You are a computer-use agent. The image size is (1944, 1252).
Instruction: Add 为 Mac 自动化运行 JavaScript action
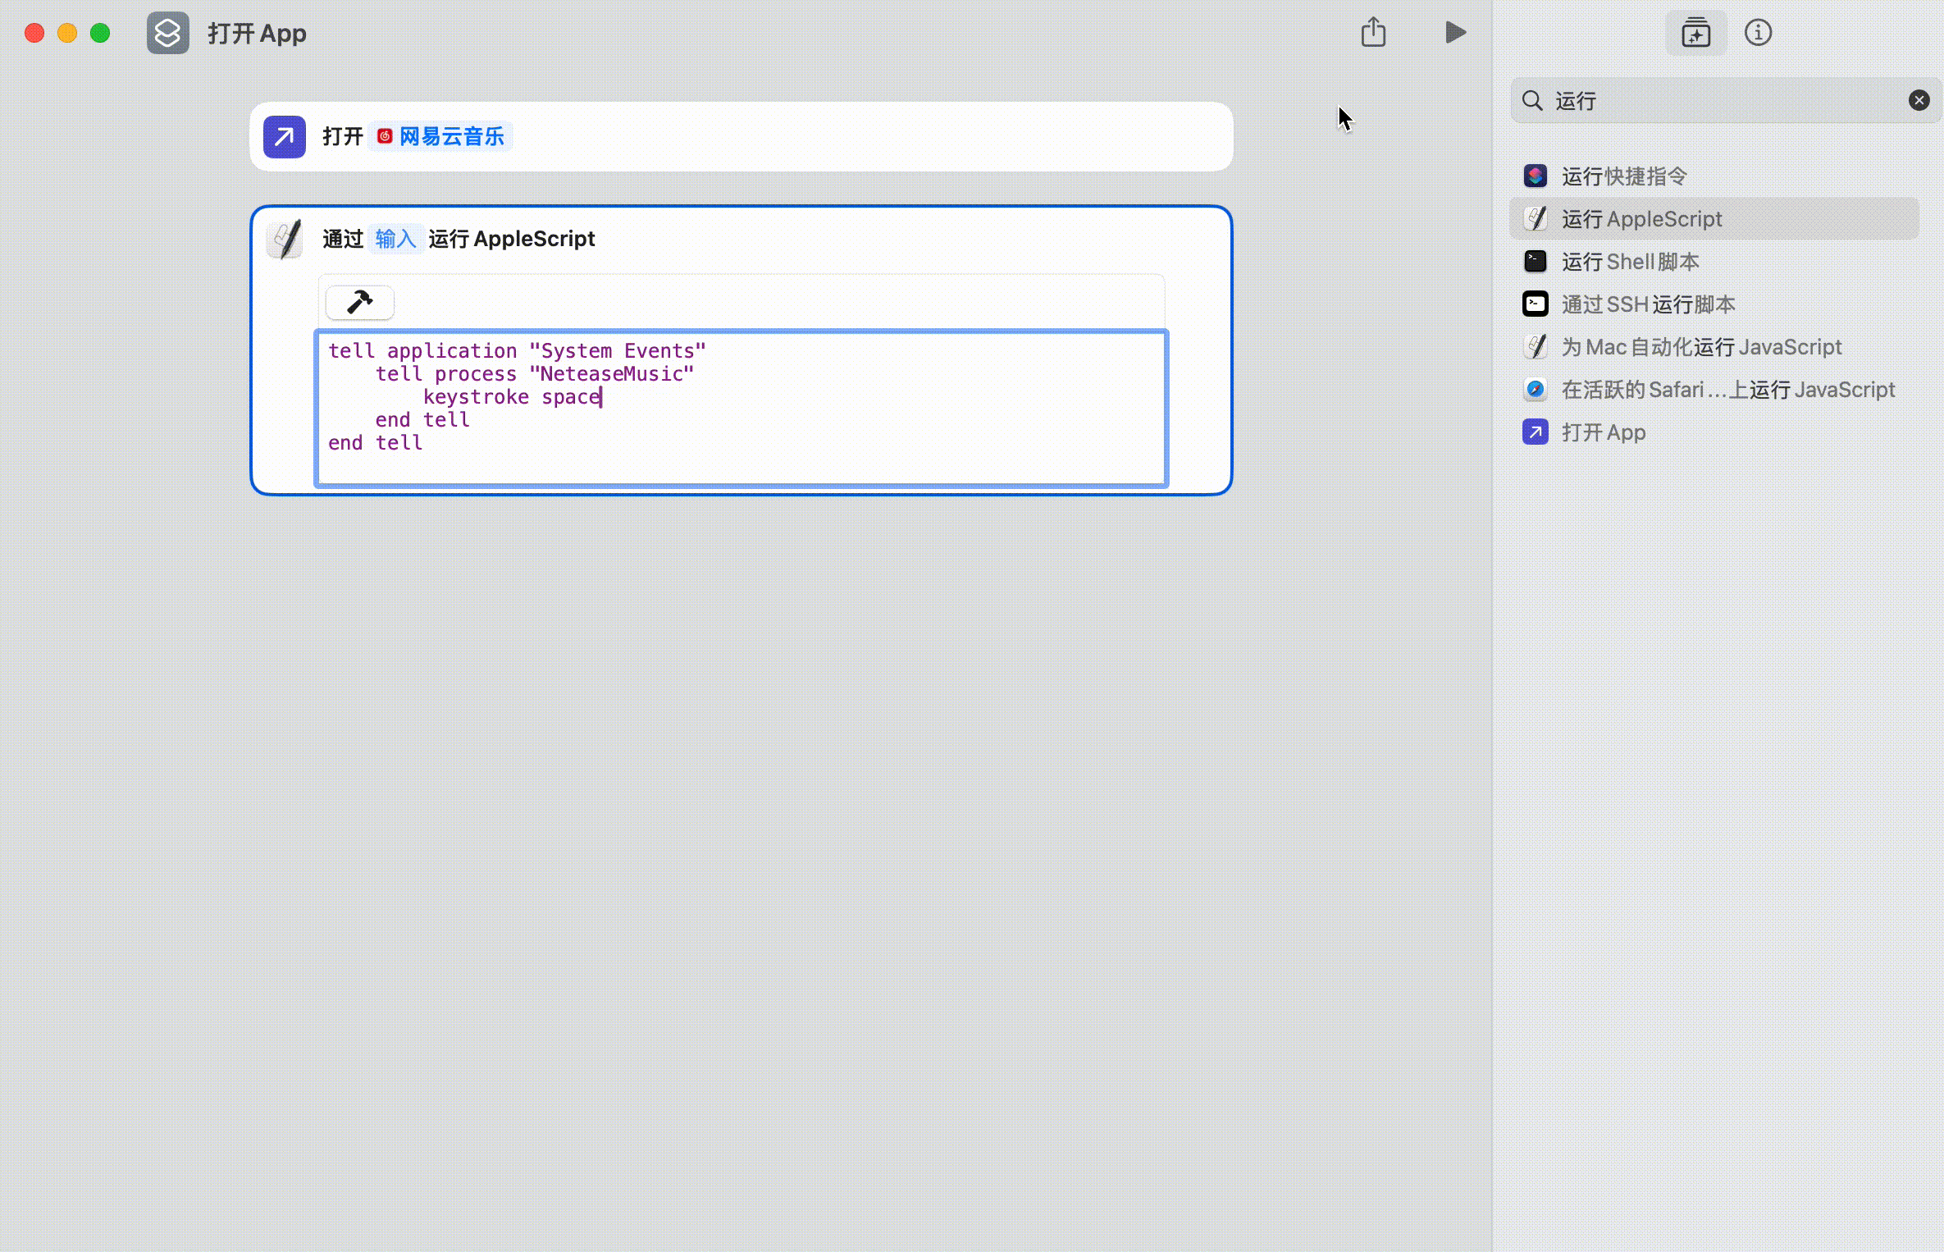[x=1700, y=347]
